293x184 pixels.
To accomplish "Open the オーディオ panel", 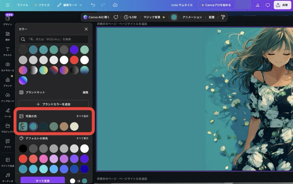I will point(8,178).
